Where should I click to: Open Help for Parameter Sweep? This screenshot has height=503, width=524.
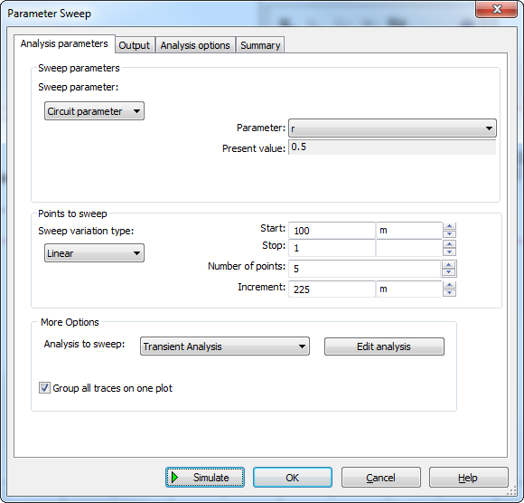pos(469,478)
